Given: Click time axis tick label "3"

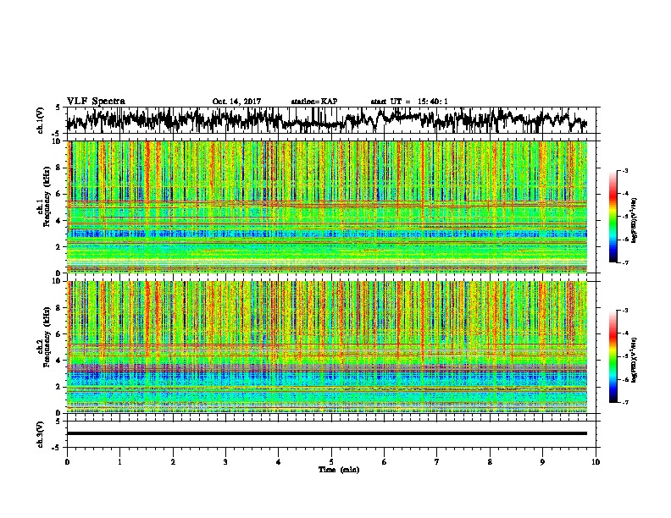Looking at the screenshot, I should click(x=225, y=462).
